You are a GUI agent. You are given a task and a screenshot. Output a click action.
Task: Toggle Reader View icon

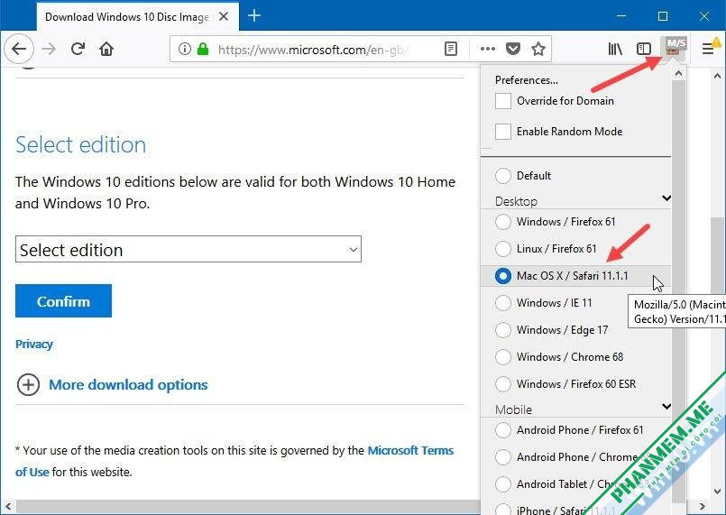click(x=451, y=49)
